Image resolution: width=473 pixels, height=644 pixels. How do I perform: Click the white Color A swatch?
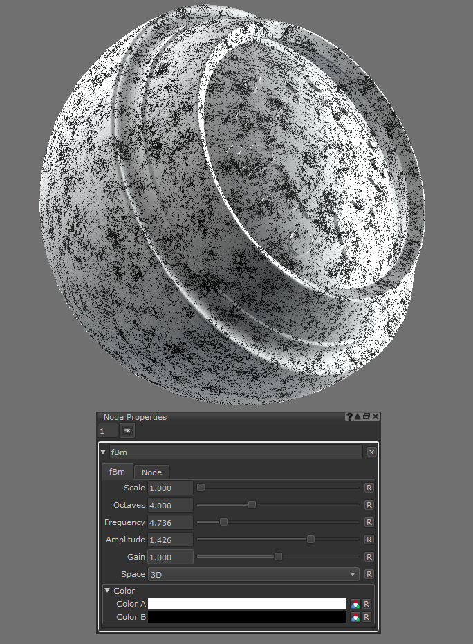tap(247, 604)
